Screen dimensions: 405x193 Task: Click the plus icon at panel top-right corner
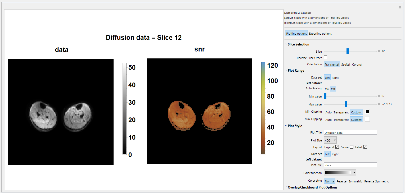[x=400, y=7]
